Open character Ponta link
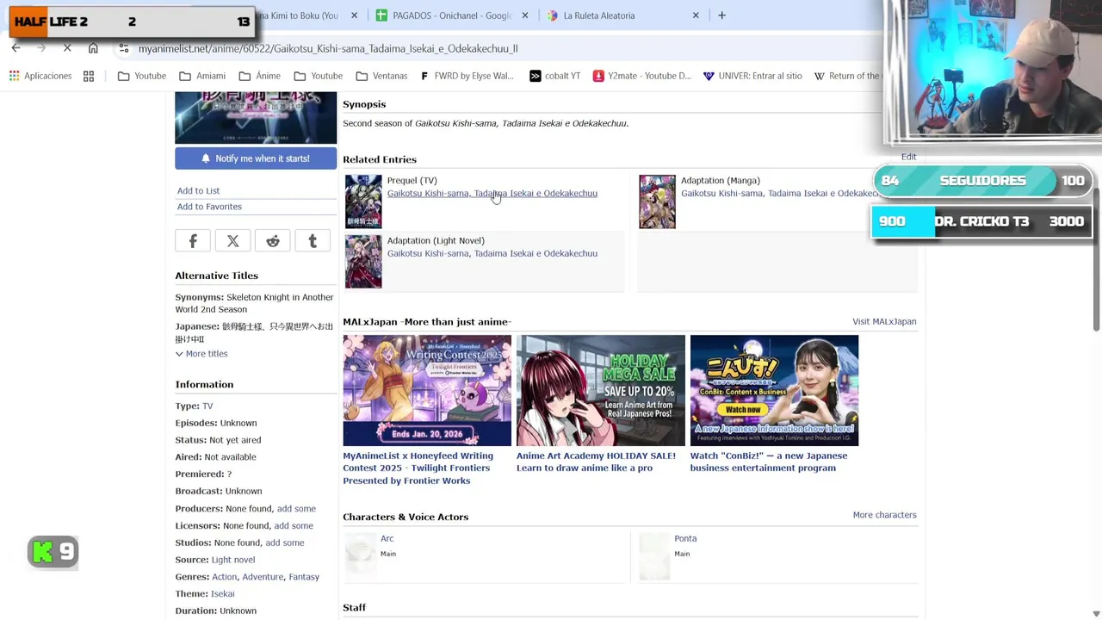This screenshot has height=620, width=1102. click(685, 538)
